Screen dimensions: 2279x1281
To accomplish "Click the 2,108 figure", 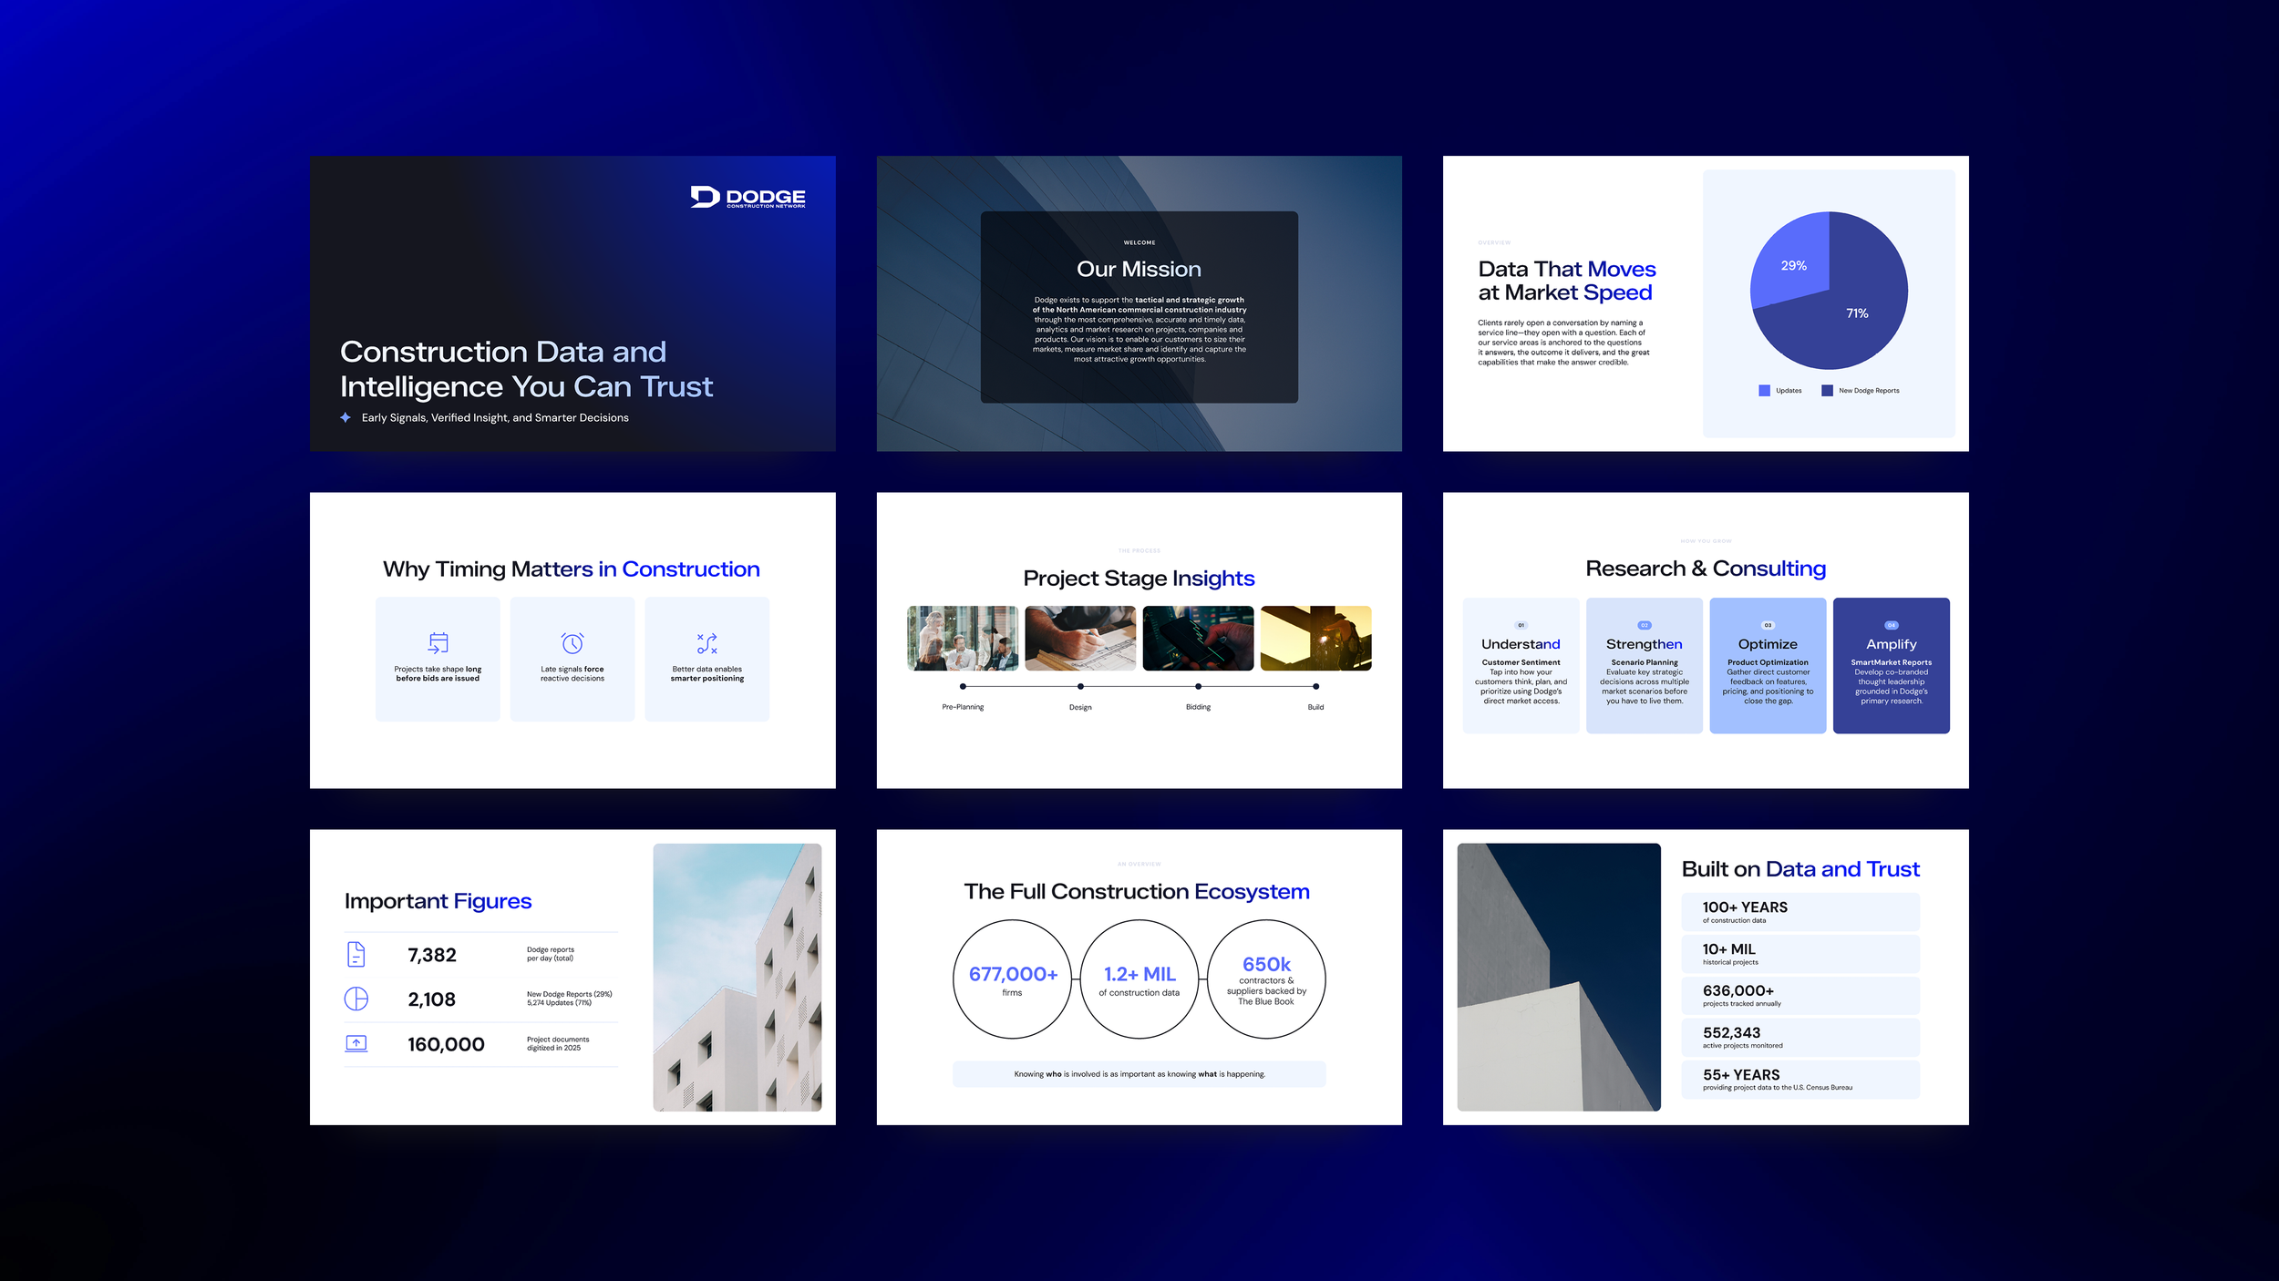I will click(432, 999).
